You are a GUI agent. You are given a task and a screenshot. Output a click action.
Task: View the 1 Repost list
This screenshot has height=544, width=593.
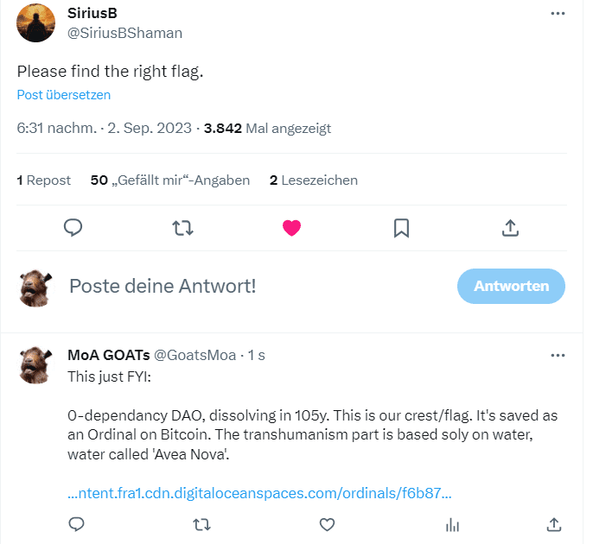(x=43, y=180)
